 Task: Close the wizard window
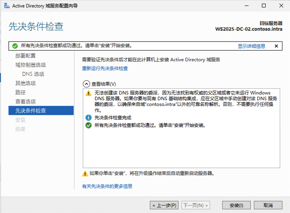click(x=281, y=6)
